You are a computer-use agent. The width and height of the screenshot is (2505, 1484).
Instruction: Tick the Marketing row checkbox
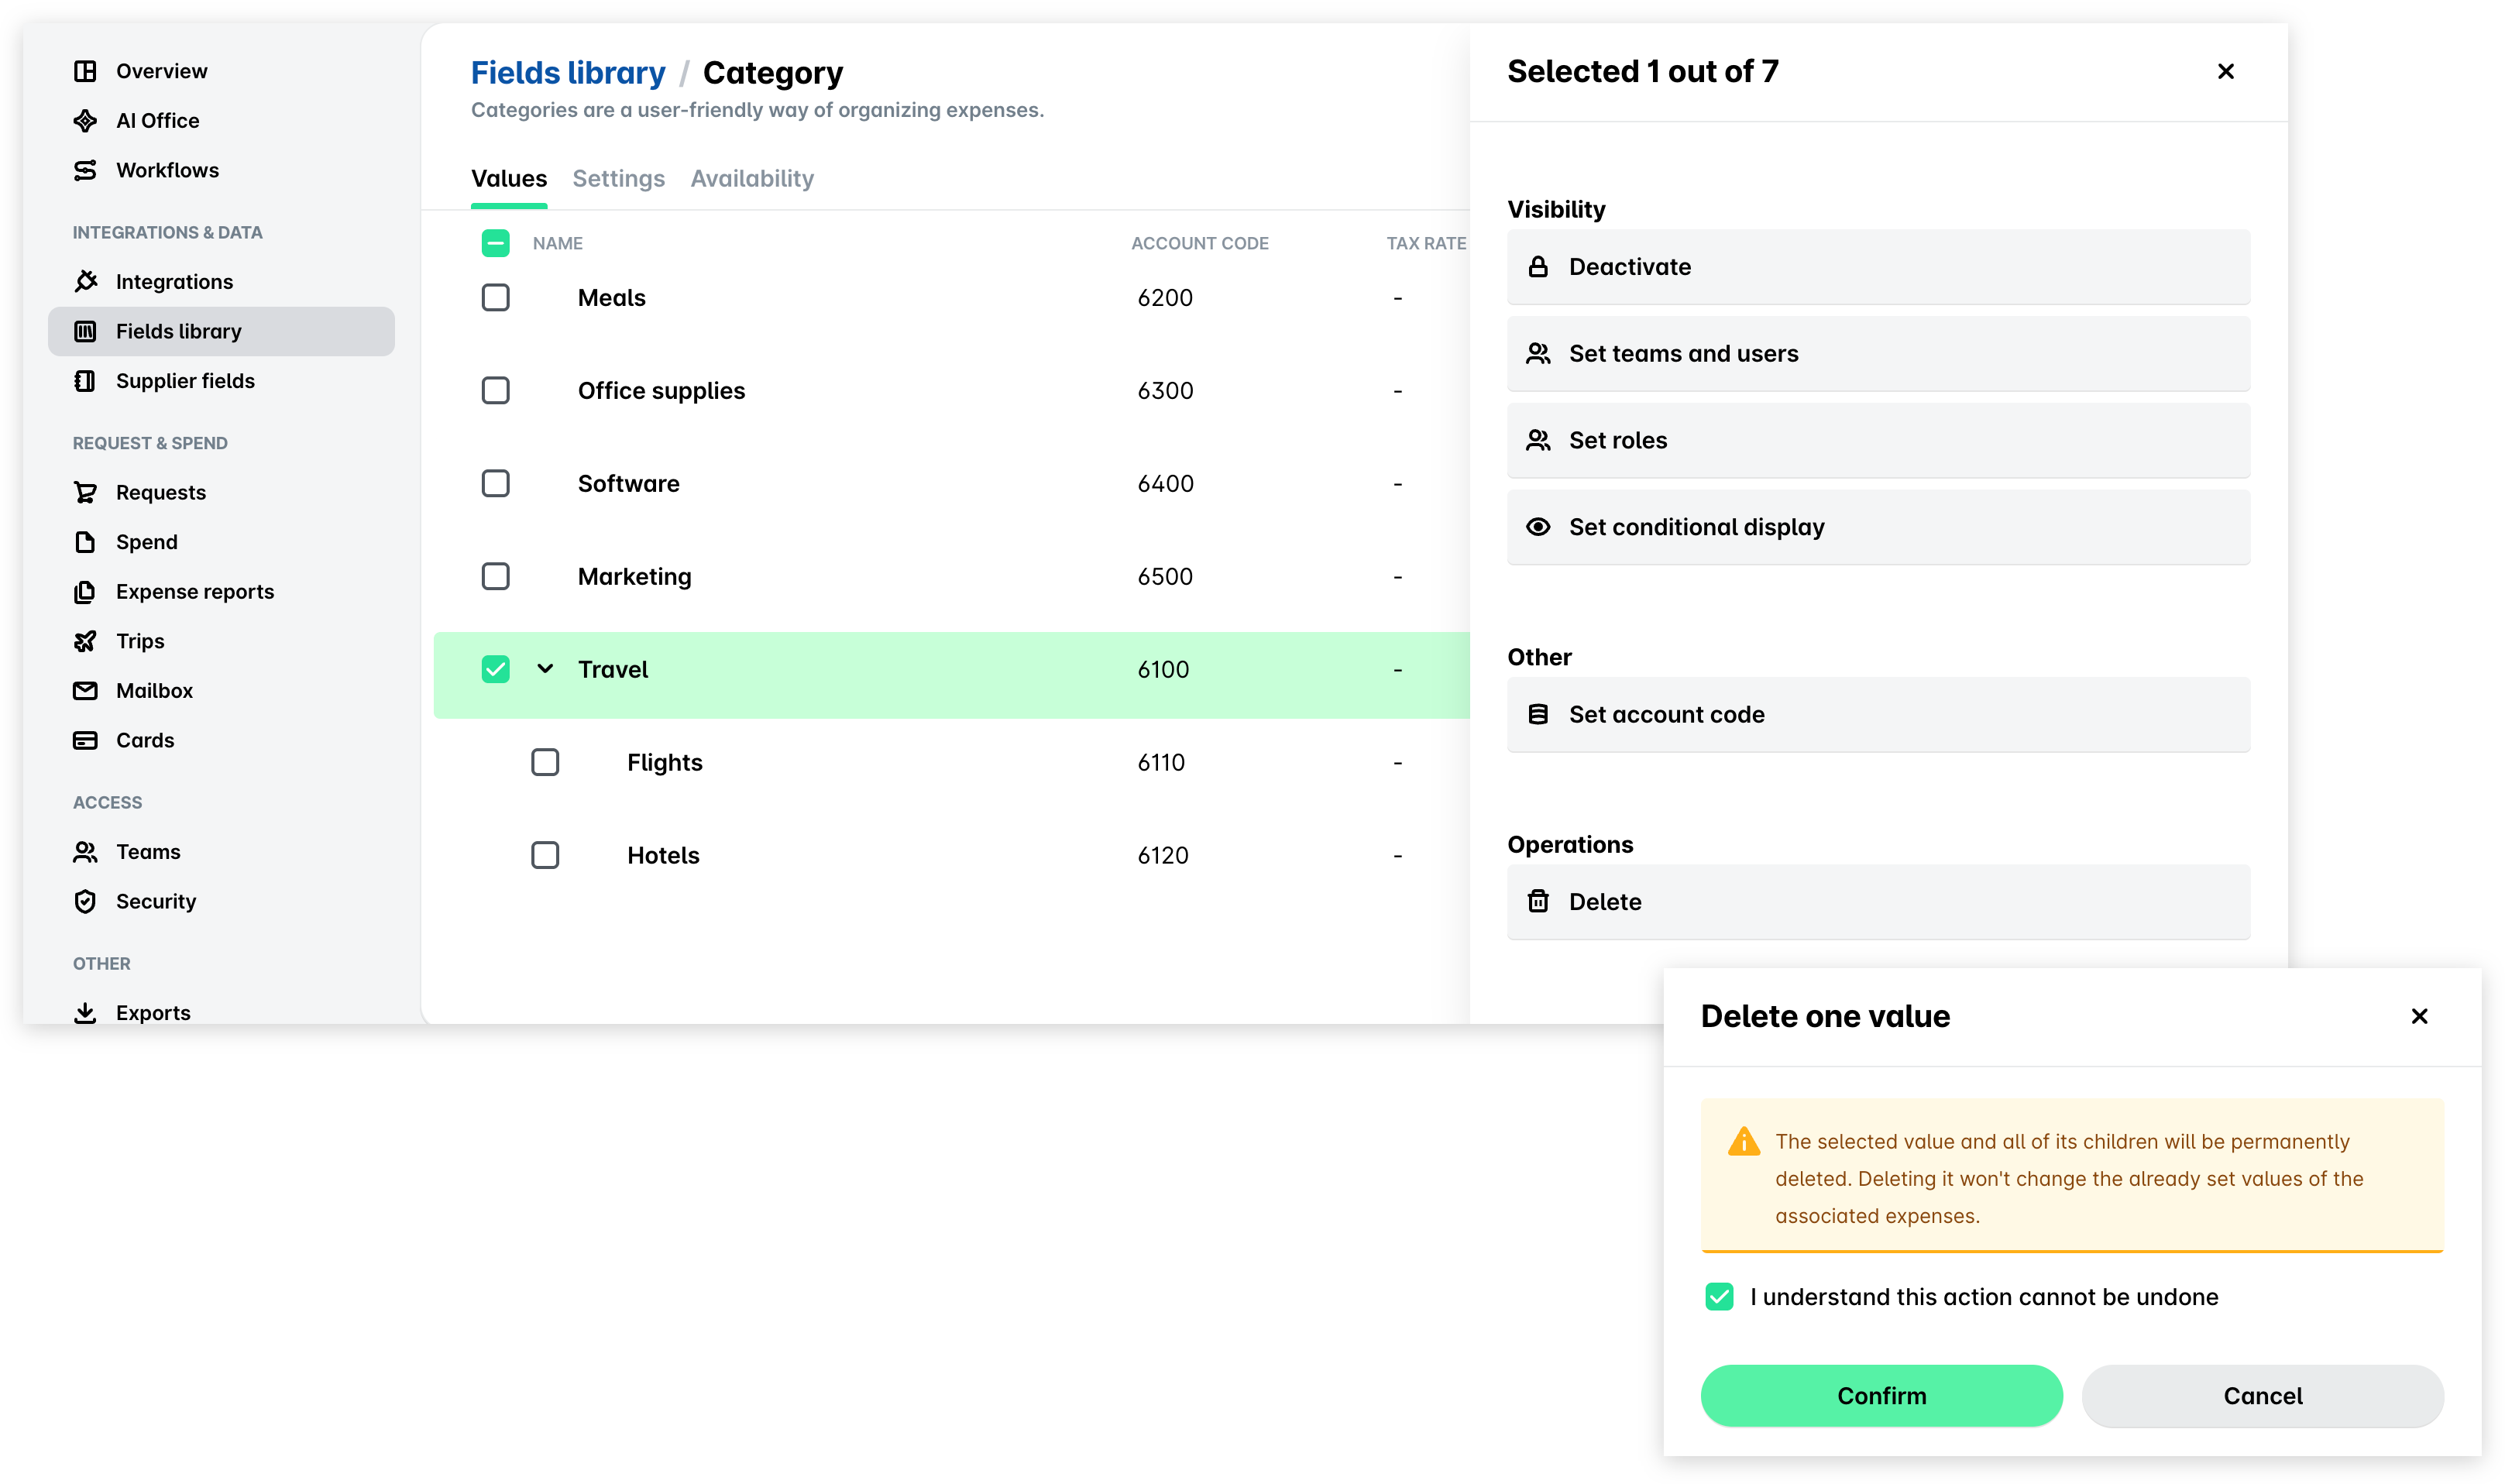point(495,577)
